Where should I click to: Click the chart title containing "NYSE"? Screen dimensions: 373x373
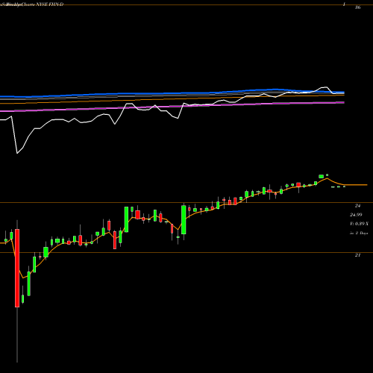point(32,4)
